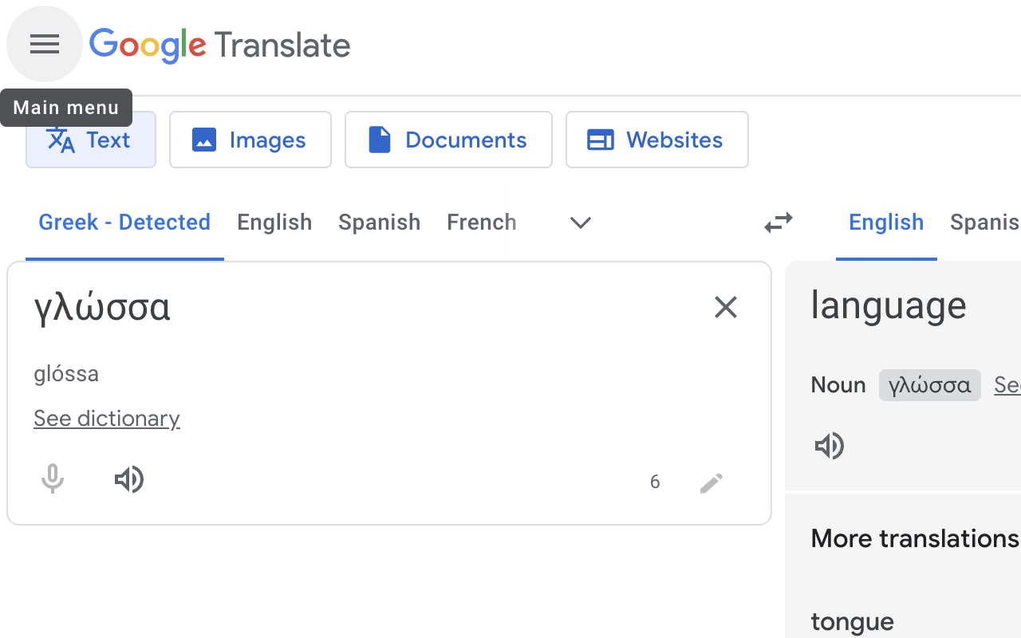1021x638 pixels.
Task: Click the γλώσσα chip beside Noun
Action: [930, 385]
